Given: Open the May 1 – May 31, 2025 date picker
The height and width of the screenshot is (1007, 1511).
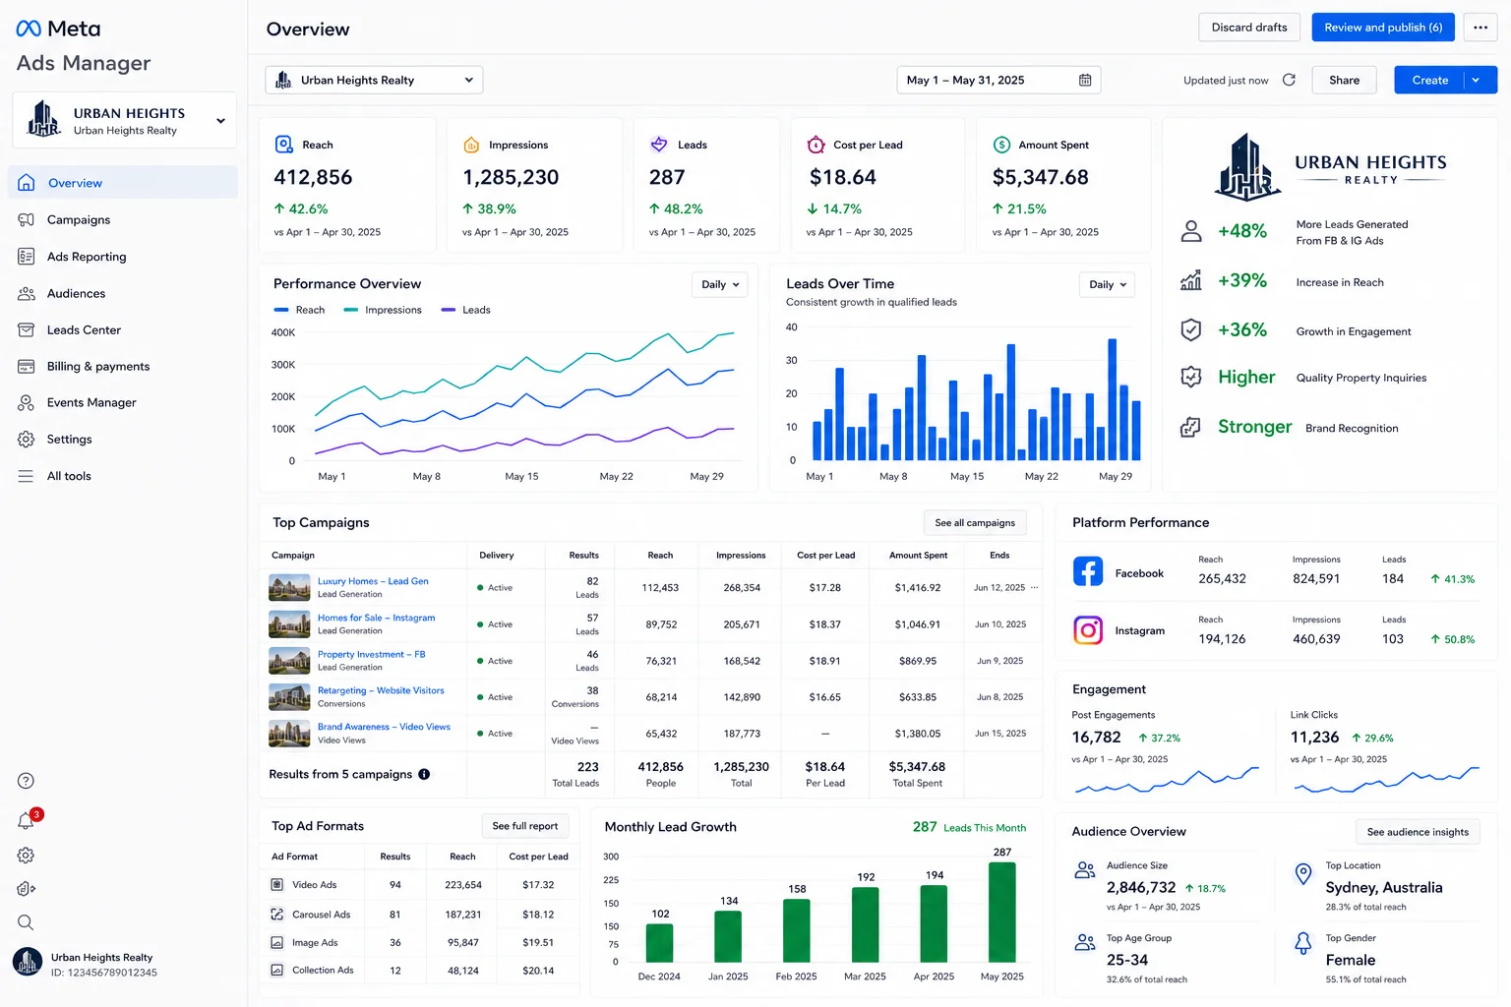Looking at the screenshot, I should 998,80.
